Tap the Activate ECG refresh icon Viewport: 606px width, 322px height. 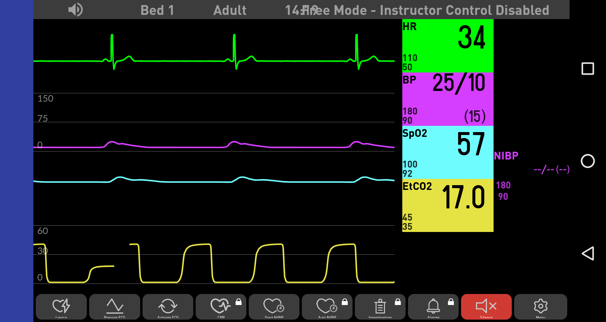tap(168, 306)
